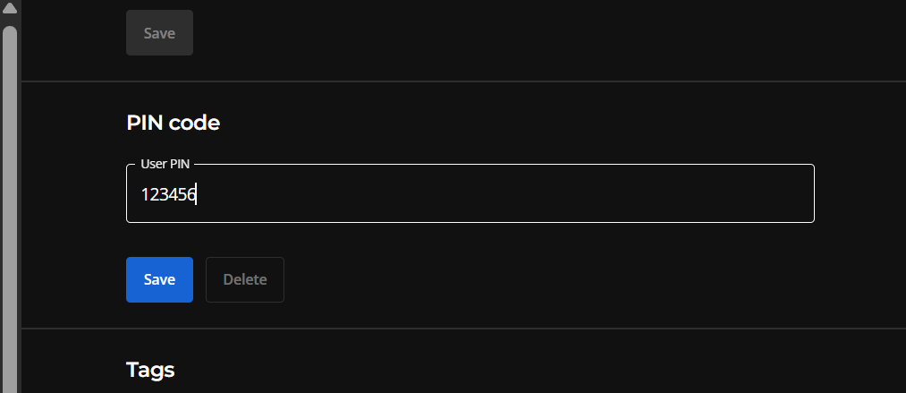Click the "Tags" section heading
The width and height of the screenshot is (906, 393).
click(x=150, y=369)
